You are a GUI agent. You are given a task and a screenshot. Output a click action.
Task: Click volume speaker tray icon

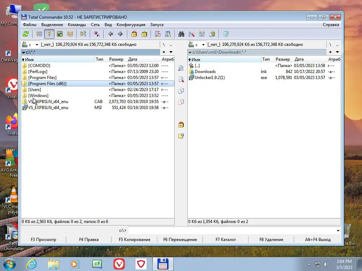pyautogui.click(x=326, y=264)
